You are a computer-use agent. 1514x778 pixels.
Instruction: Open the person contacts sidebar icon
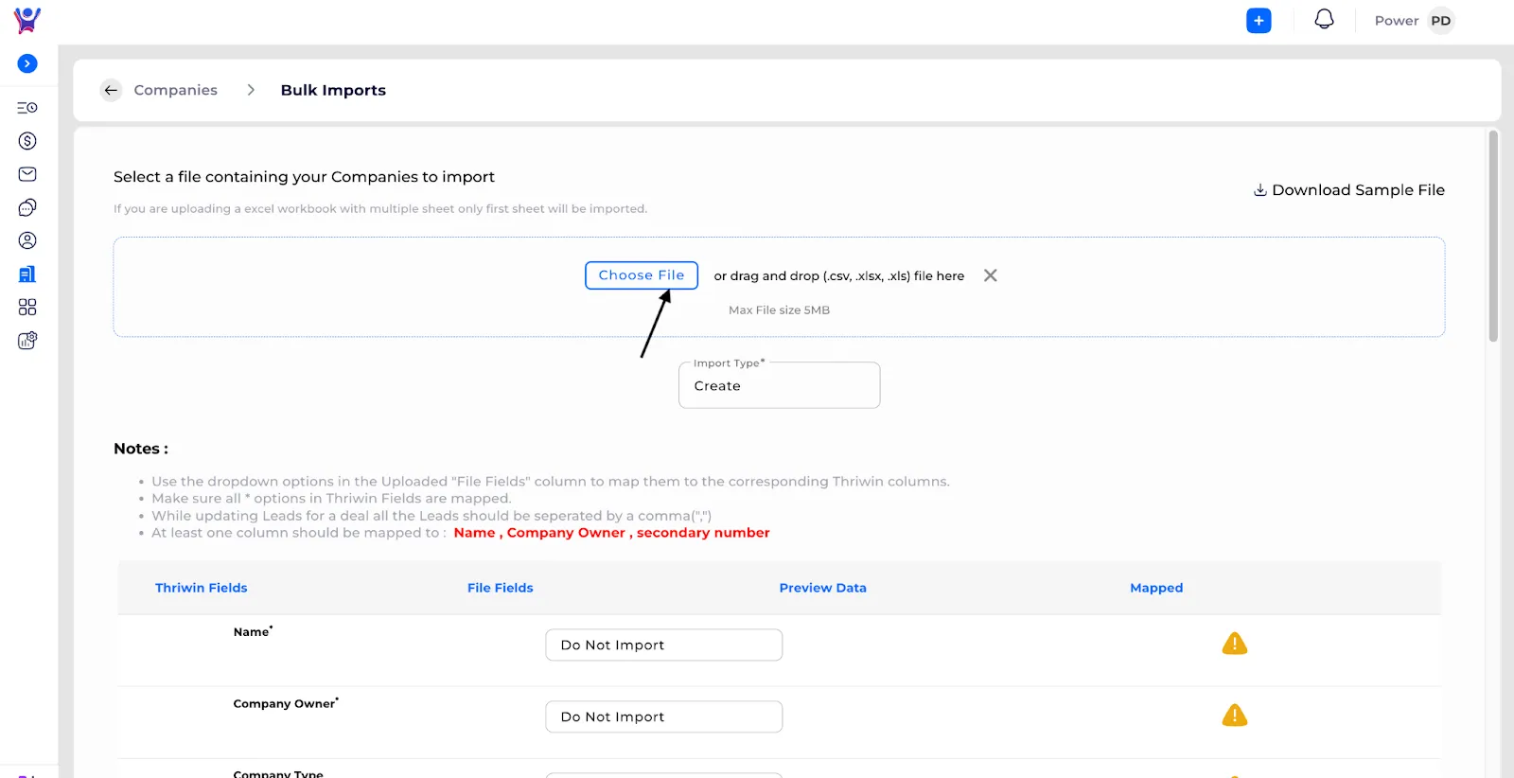tap(27, 240)
